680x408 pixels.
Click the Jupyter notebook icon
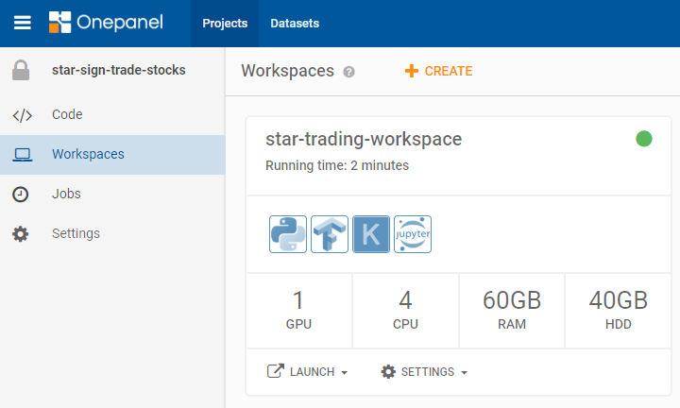coord(413,234)
